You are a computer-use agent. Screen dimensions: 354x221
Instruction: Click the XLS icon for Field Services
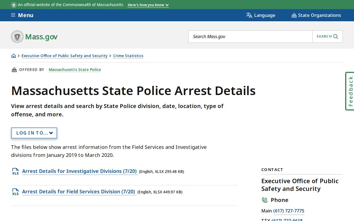click(15, 192)
